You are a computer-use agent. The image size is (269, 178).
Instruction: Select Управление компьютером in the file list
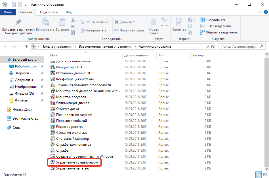(x=77, y=162)
